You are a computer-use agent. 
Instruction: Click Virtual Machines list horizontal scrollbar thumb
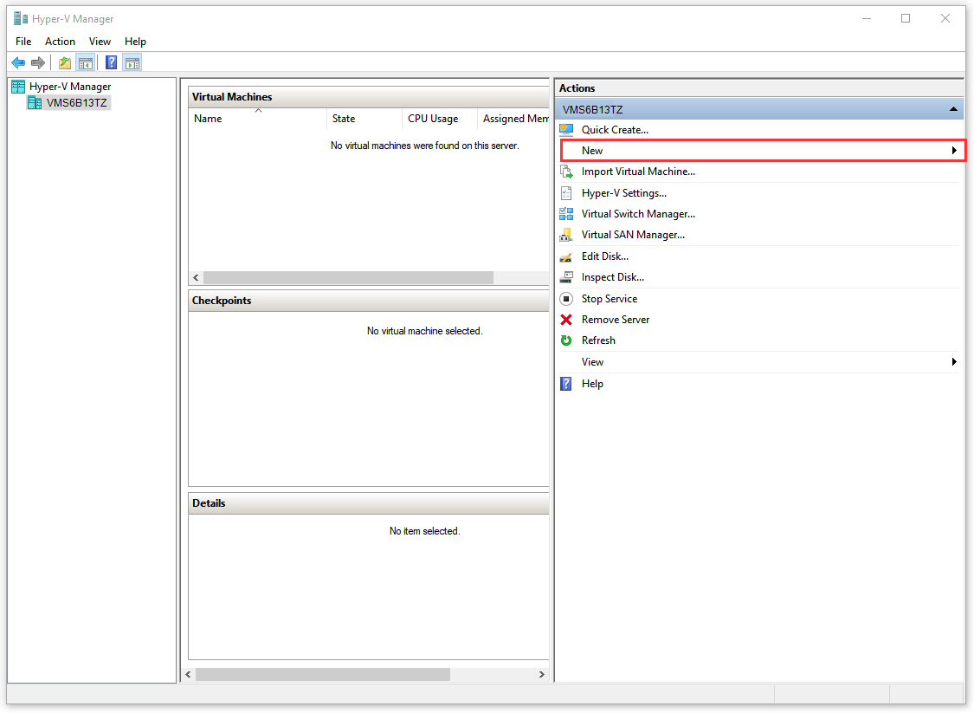pos(348,277)
